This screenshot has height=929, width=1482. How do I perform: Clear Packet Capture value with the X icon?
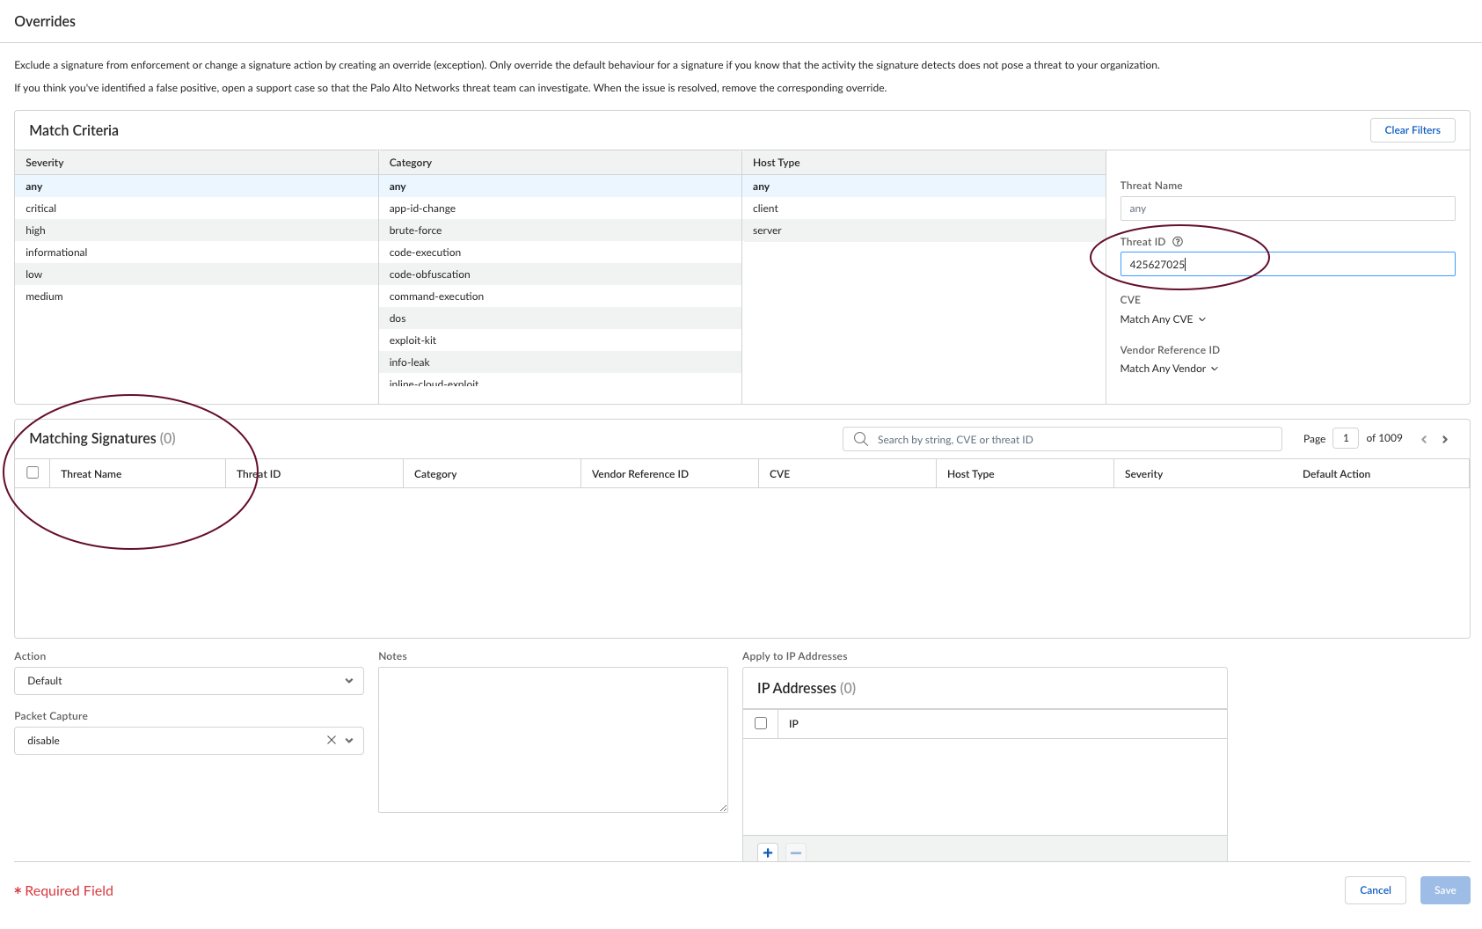pos(332,740)
